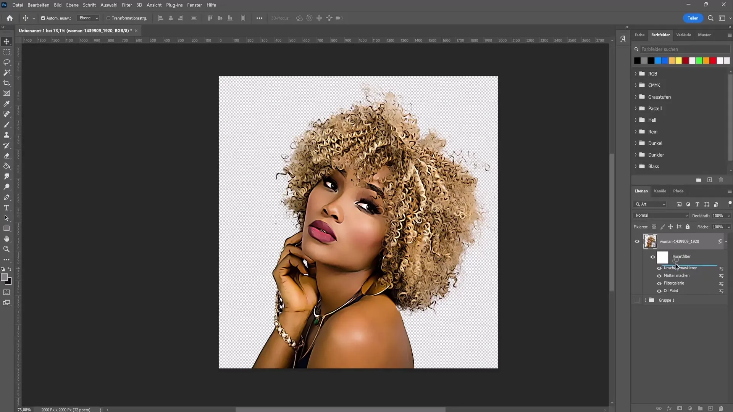
Task: Click the Zoom tool icon
Action: pyautogui.click(x=7, y=249)
